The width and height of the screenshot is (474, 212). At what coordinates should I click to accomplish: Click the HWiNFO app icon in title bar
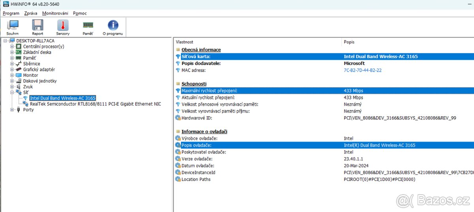click(6, 4)
